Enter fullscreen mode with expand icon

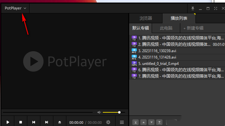pos(215,9)
